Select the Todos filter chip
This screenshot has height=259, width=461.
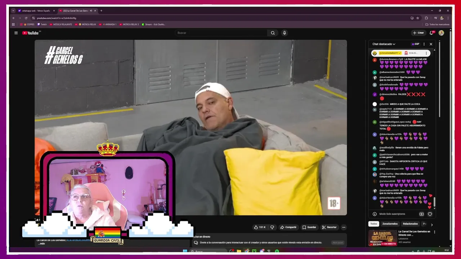pos(374,224)
